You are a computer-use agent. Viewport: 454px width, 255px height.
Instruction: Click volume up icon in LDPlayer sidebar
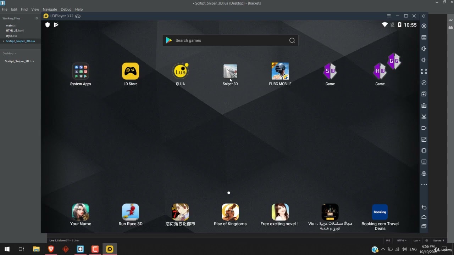(x=424, y=49)
